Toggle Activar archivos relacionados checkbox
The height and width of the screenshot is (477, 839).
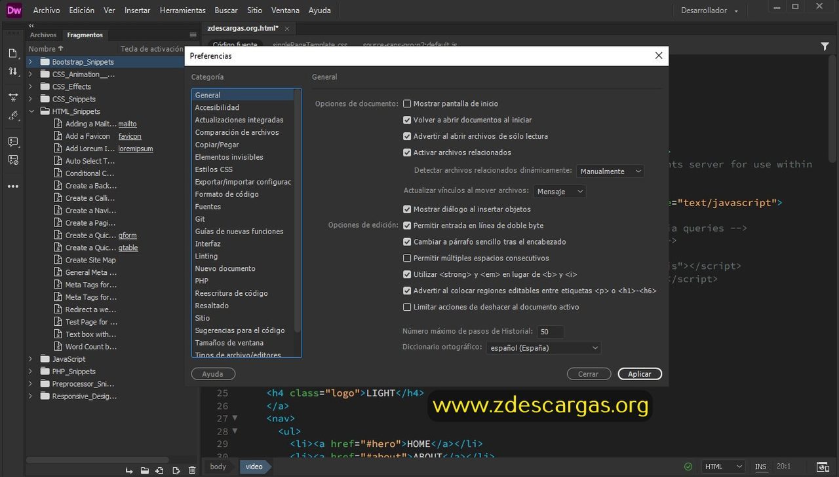407,152
